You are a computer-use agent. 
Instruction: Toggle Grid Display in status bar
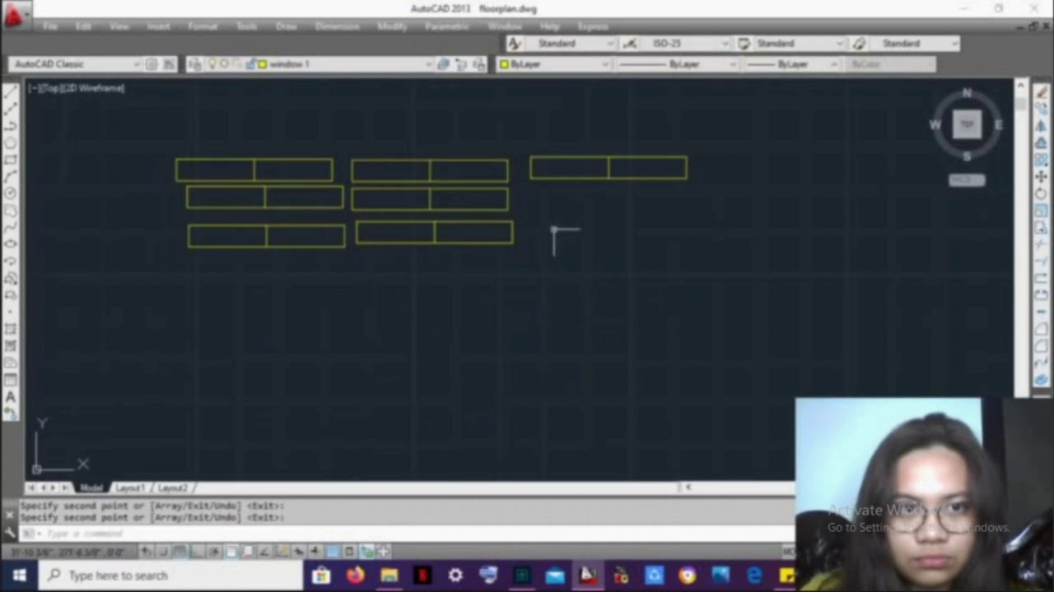(x=180, y=552)
